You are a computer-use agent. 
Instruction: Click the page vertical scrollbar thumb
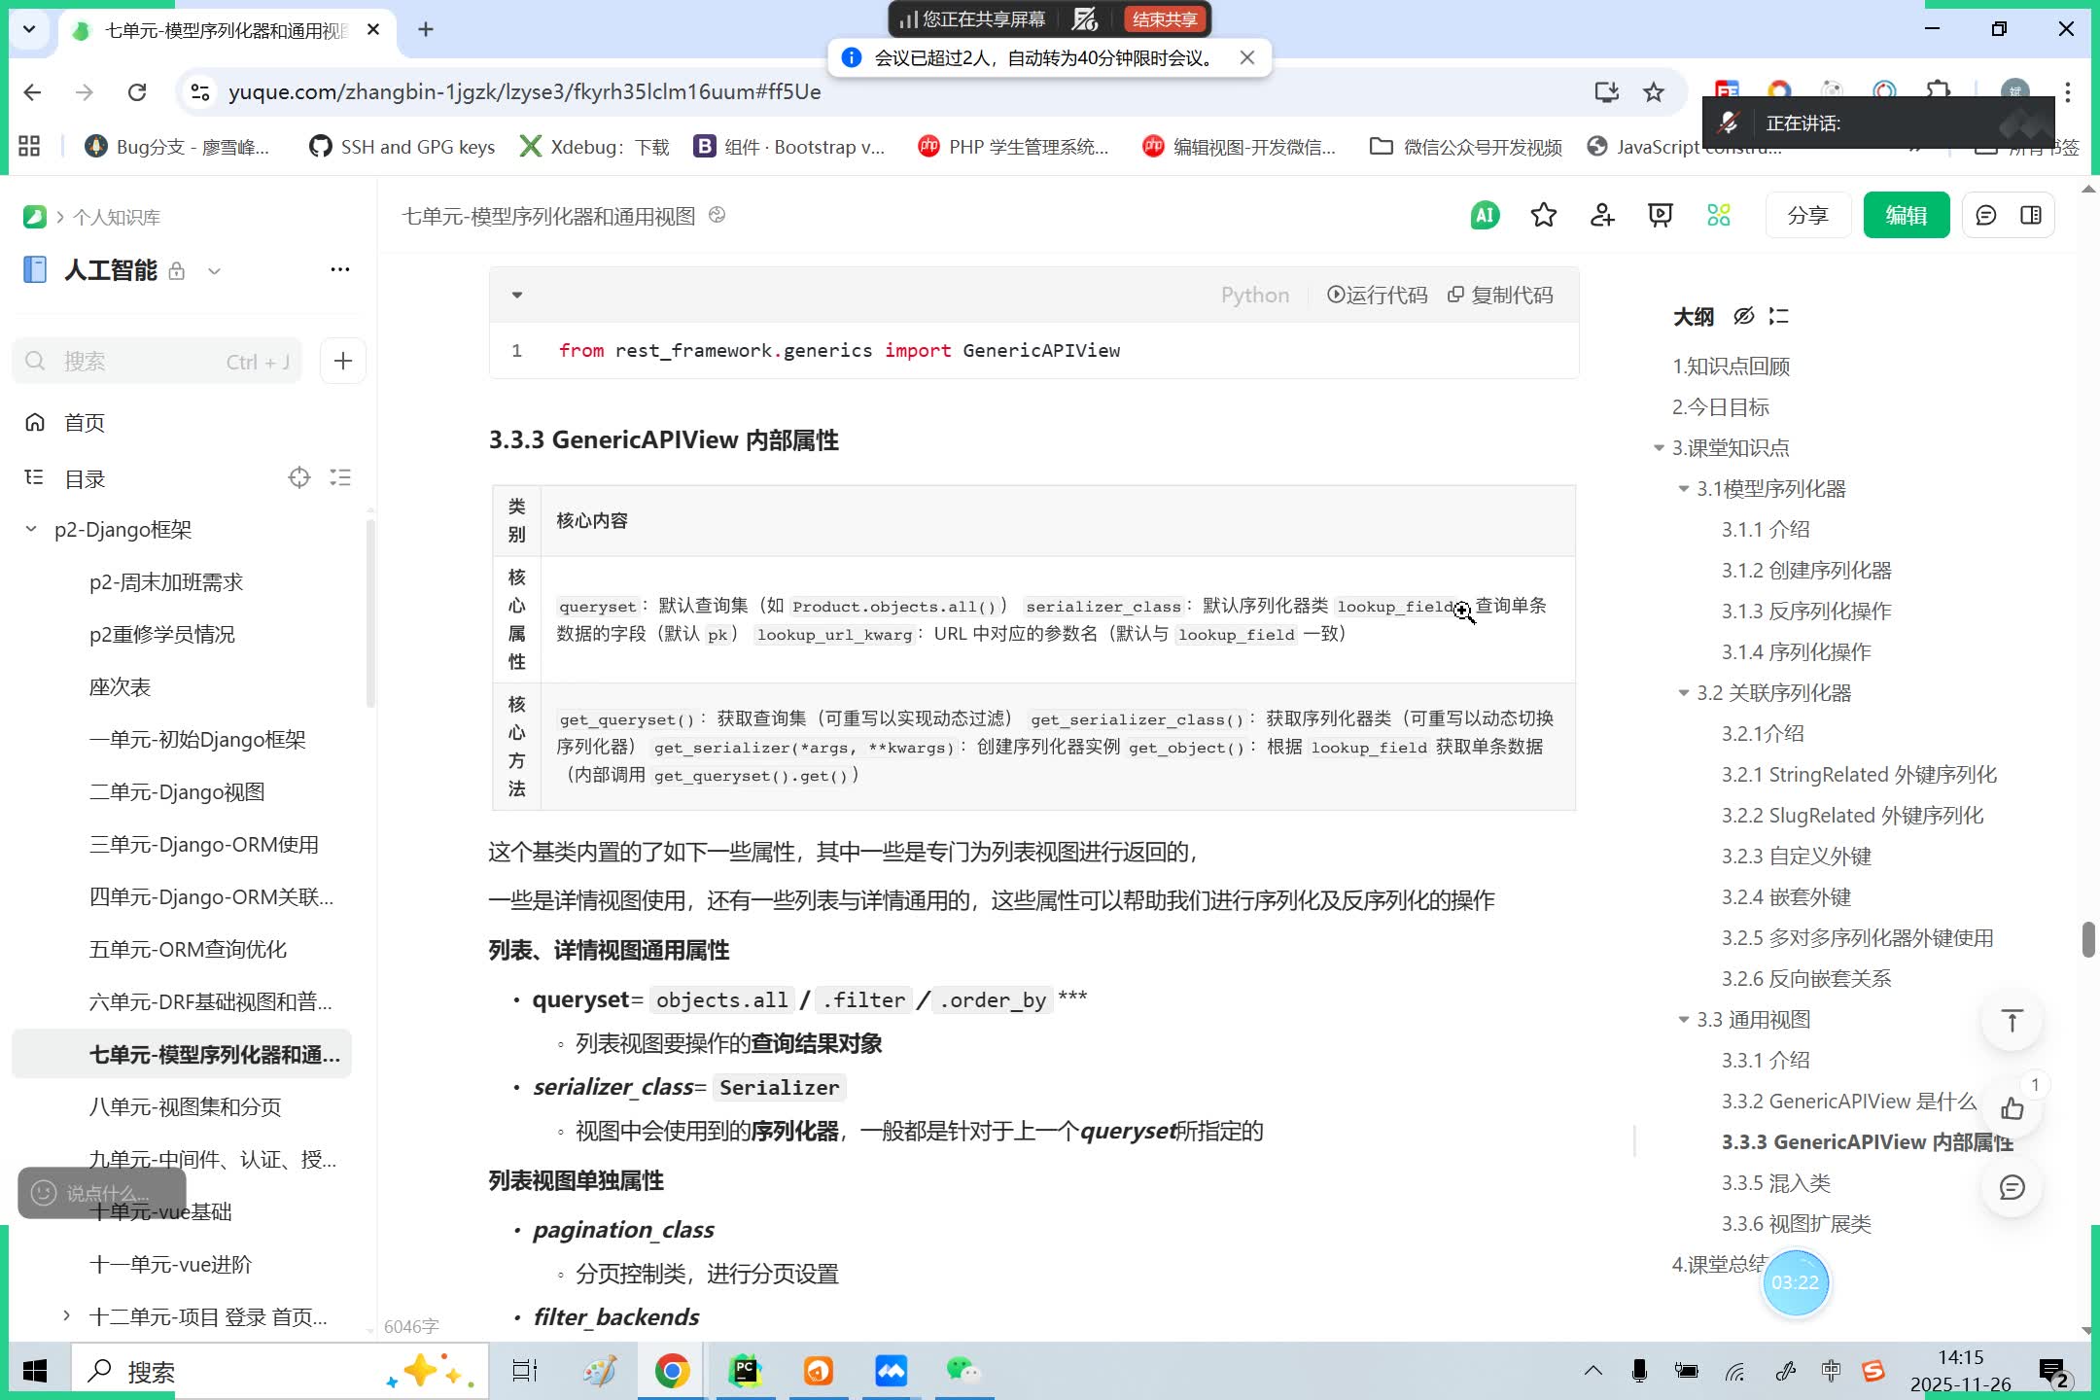pyautogui.click(x=2087, y=939)
